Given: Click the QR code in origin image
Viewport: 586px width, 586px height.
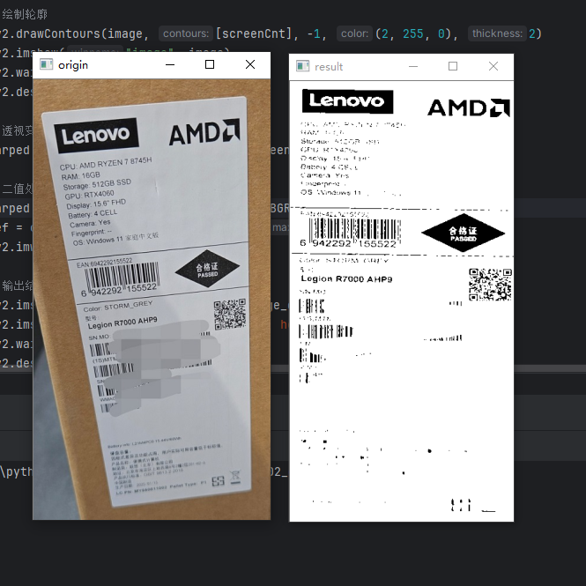Looking at the screenshot, I should pos(228,315).
